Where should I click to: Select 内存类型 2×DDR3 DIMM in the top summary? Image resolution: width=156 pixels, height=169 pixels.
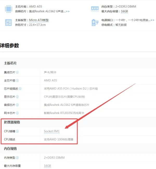tap(119, 6)
